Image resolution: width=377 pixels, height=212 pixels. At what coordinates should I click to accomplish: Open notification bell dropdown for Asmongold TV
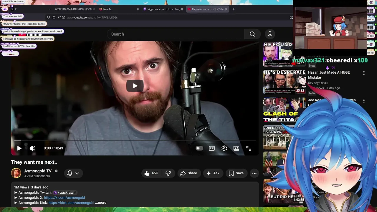(x=73, y=173)
